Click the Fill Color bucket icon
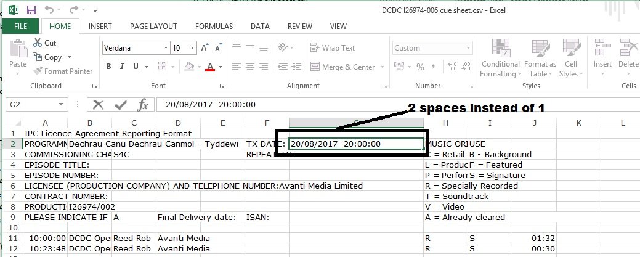640x257 pixels. (189, 66)
